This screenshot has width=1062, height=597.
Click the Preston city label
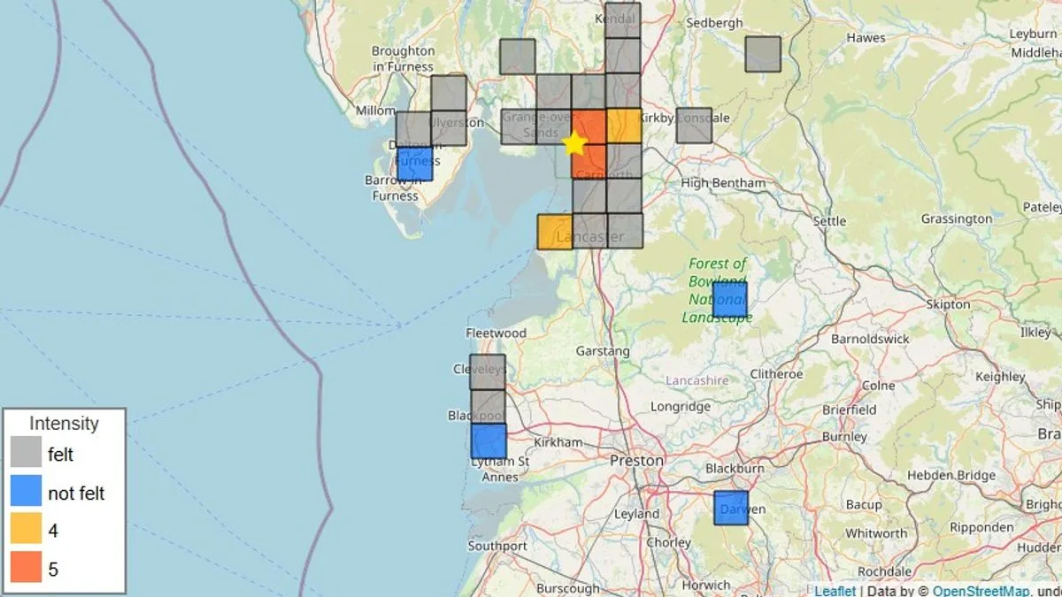637,461
